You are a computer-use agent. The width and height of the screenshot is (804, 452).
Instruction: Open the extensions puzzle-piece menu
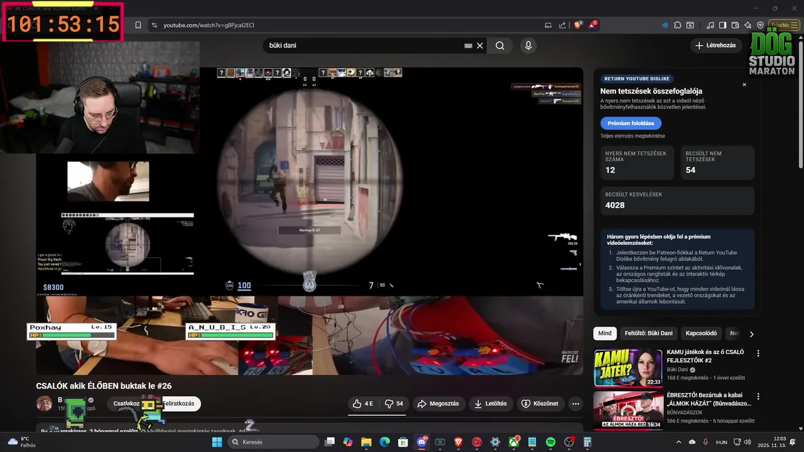tap(678, 25)
